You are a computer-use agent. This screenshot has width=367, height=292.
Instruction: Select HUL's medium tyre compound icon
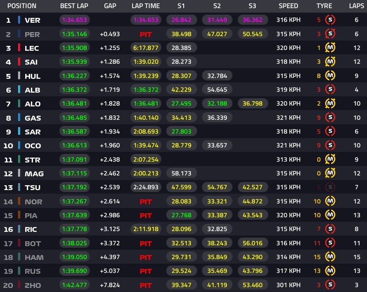tap(330, 76)
